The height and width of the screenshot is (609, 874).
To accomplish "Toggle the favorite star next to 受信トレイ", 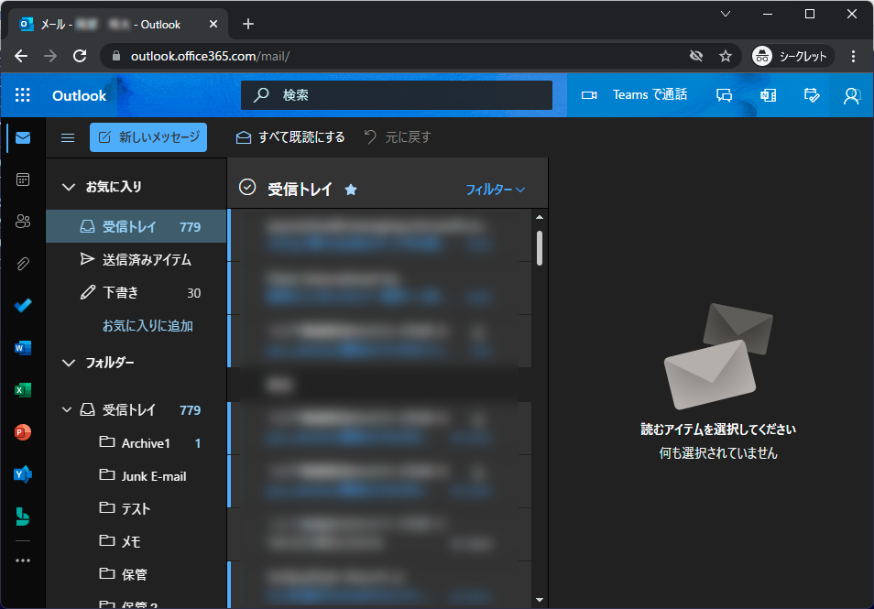I will click(350, 190).
